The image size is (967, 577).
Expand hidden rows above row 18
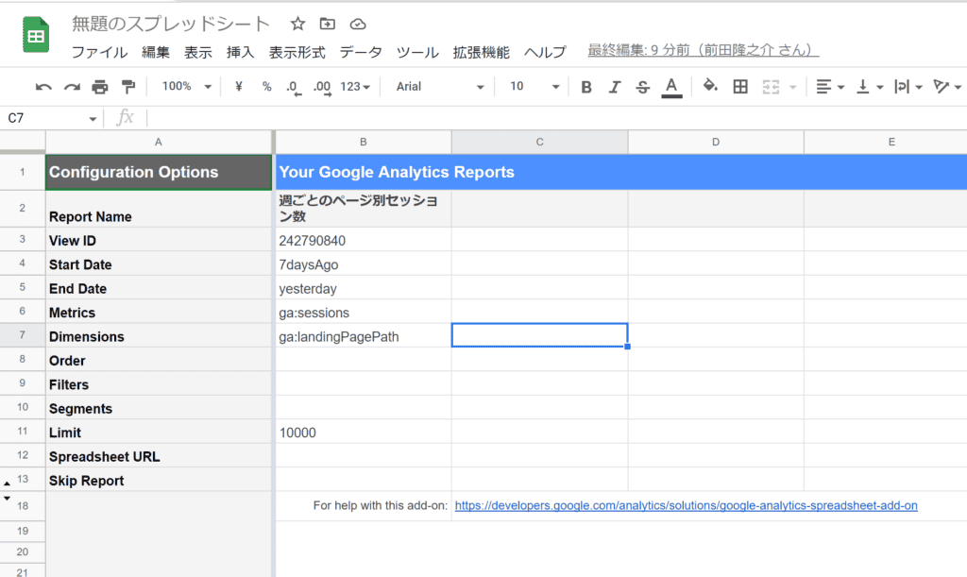click(x=8, y=498)
